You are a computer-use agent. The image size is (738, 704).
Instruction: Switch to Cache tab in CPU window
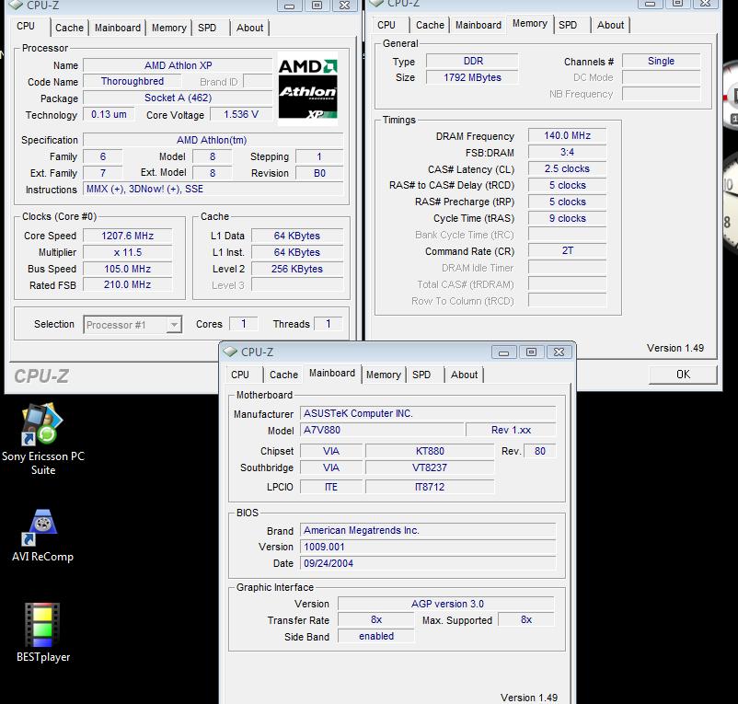69,28
